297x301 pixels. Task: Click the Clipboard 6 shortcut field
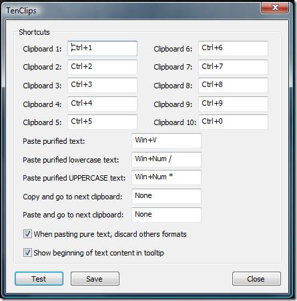pyautogui.click(x=233, y=48)
